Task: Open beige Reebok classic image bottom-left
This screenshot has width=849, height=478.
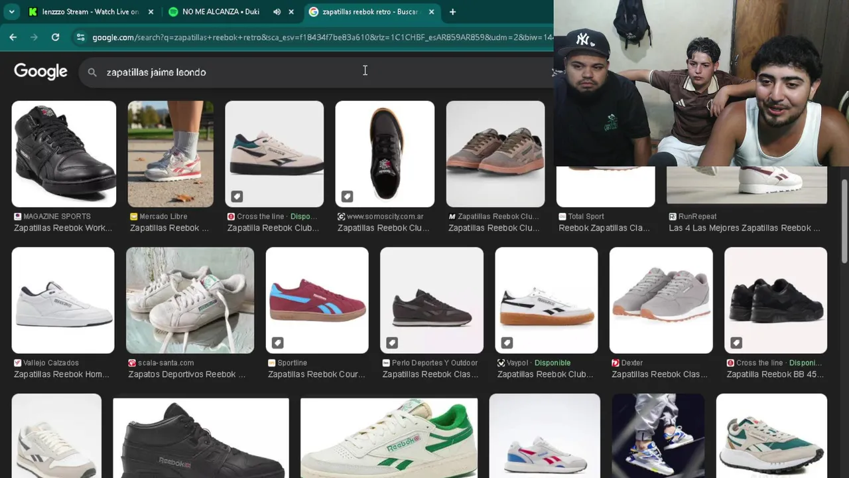Action: click(56, 436)
